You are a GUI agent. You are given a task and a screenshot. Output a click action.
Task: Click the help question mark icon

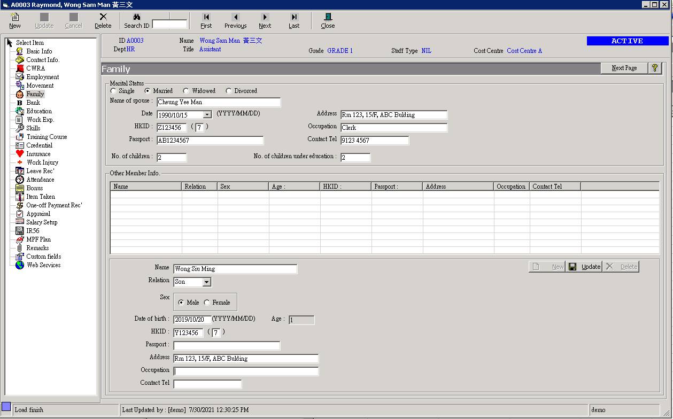655,68
